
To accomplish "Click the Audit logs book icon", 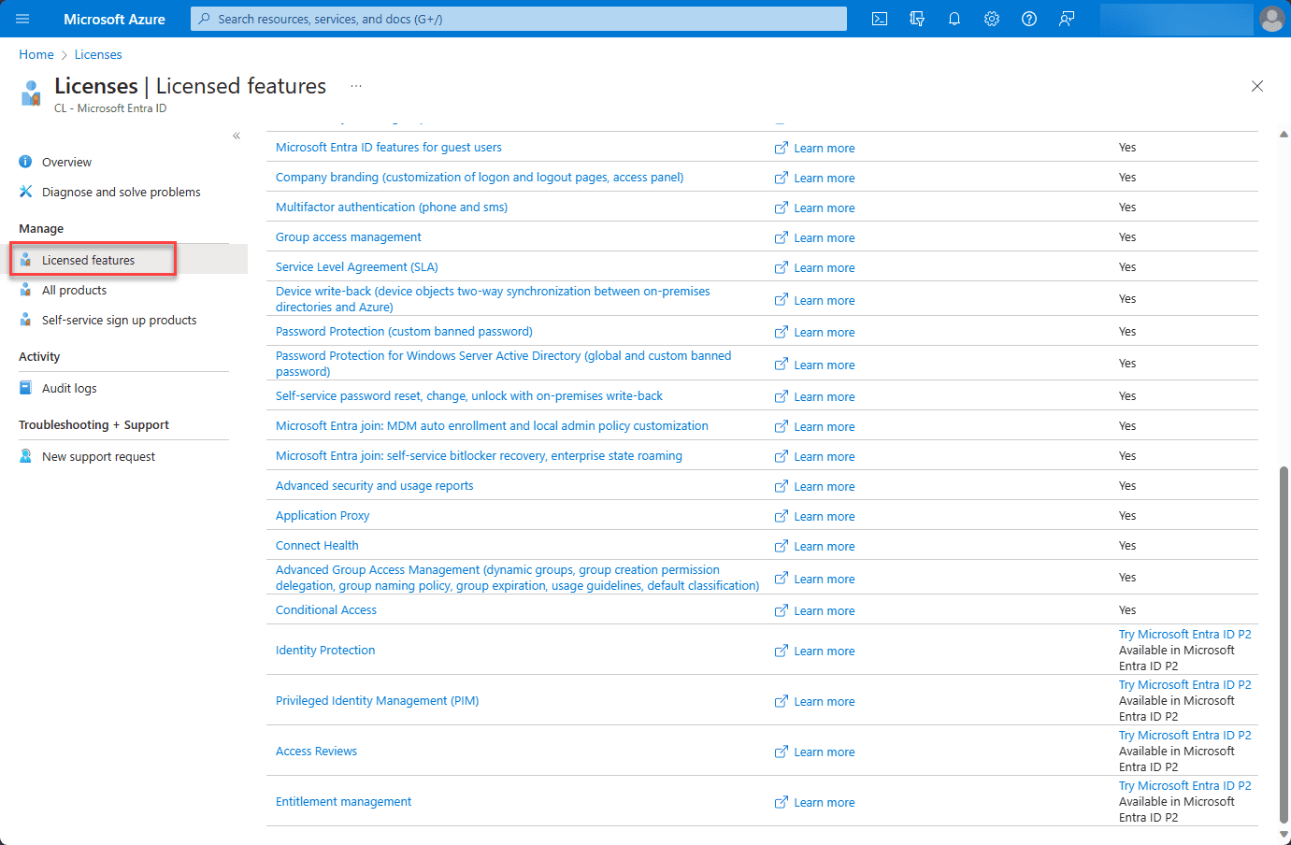I will (25, 388).
